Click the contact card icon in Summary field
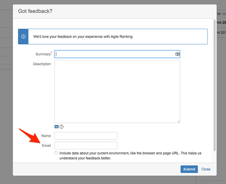226x184 pixels. [x=177, y=54]
